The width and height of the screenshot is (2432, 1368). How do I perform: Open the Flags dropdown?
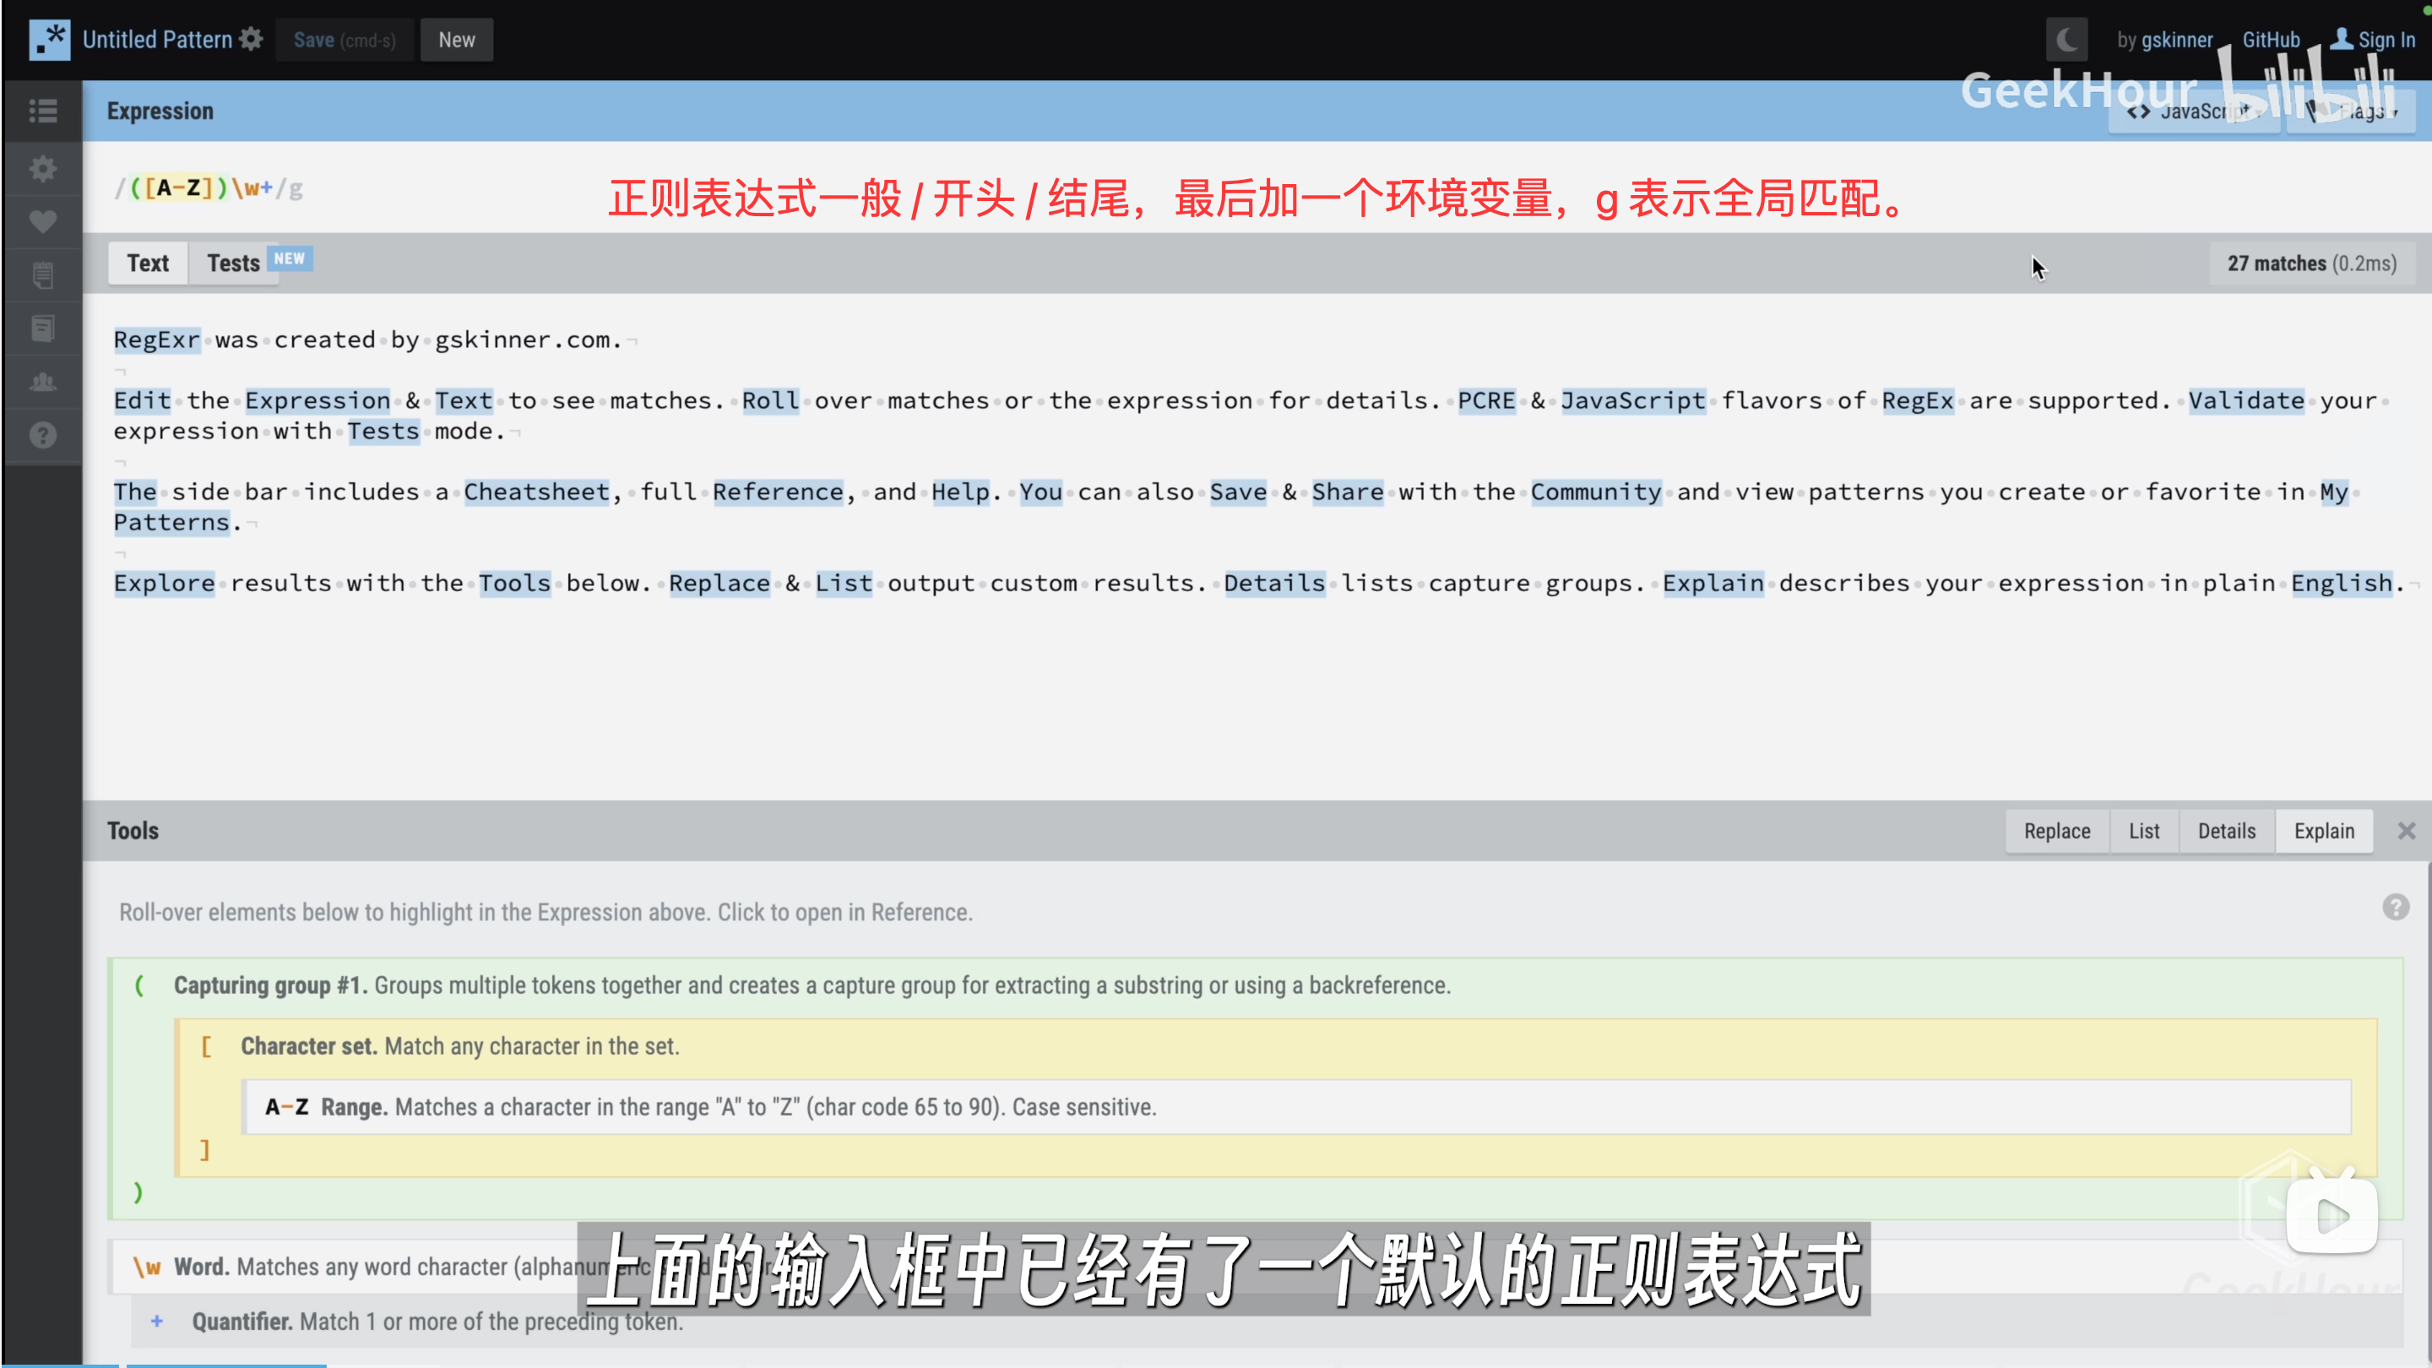coord(2351,112)
